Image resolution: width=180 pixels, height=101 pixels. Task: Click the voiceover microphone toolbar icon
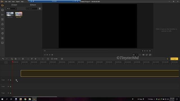[x=48, y=59]
